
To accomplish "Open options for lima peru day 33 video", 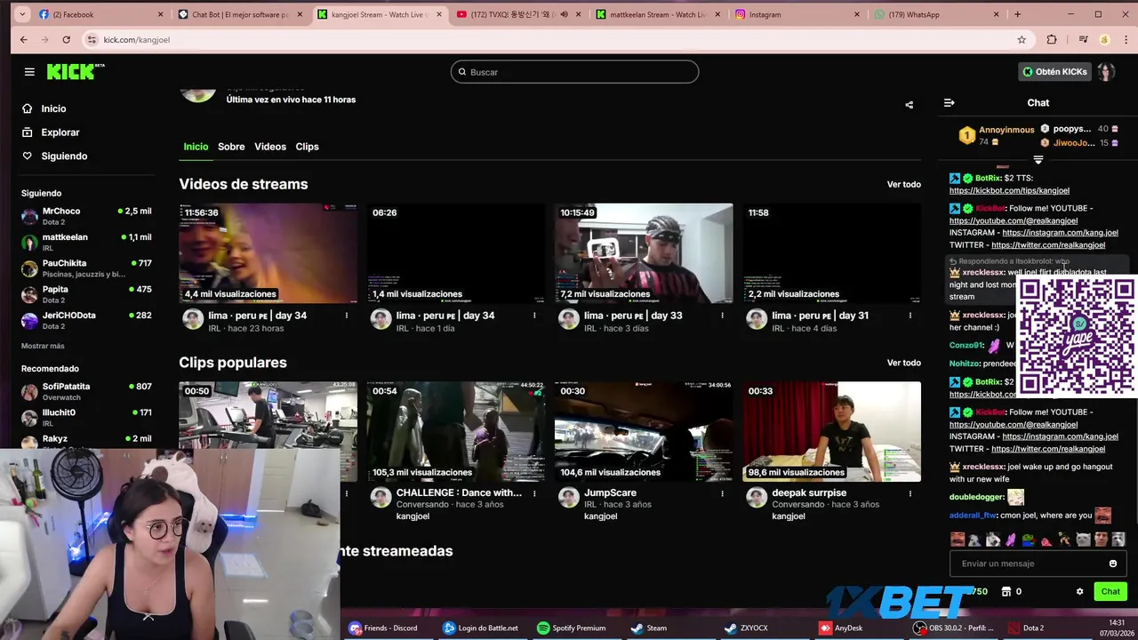I will (x=722, y=316).
